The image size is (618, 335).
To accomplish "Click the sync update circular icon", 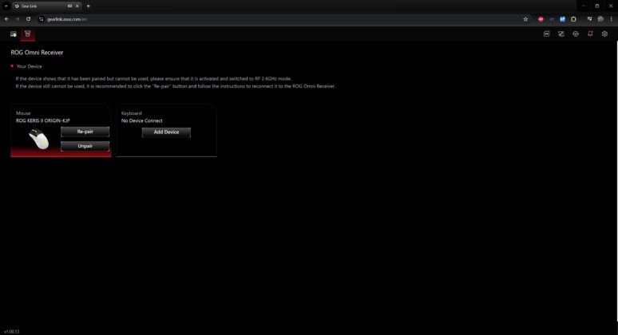I will [576, 33].
